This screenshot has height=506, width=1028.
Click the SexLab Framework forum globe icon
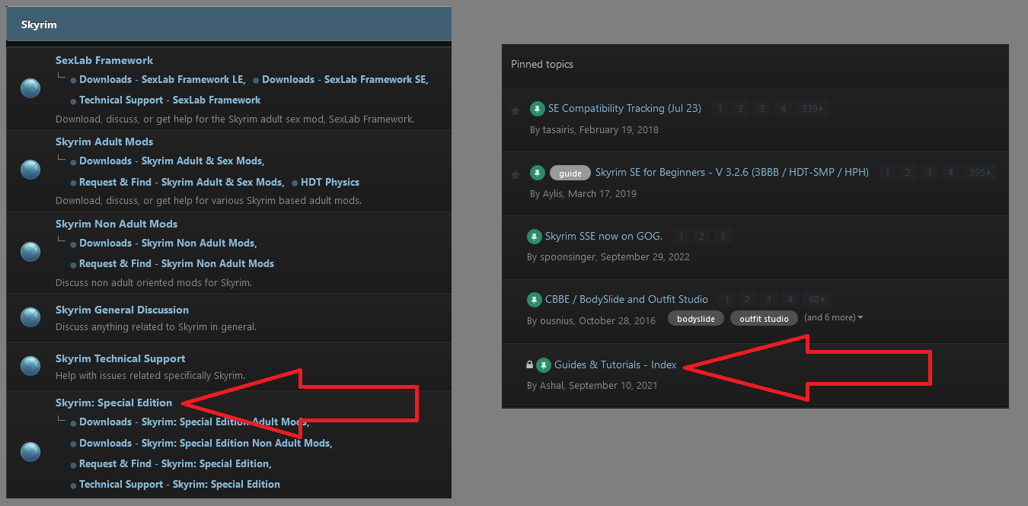coord(30,89)
